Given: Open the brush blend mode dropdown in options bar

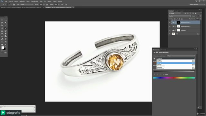Looking at the screenshot, I should pos(27,5).
